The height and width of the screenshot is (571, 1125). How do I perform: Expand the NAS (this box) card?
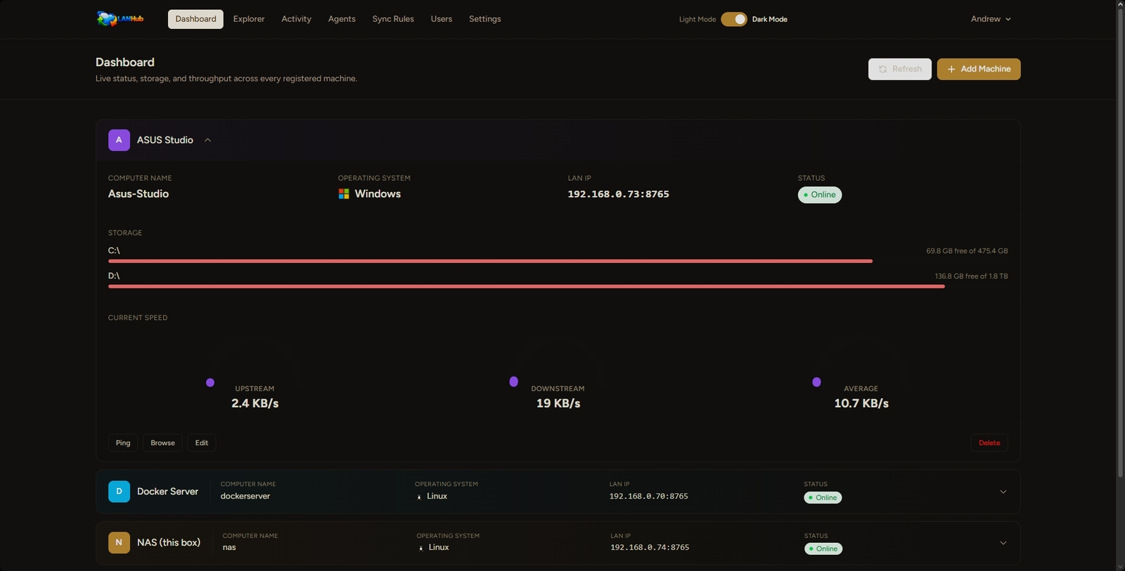pyautogui.click(x=1003, y=543)
